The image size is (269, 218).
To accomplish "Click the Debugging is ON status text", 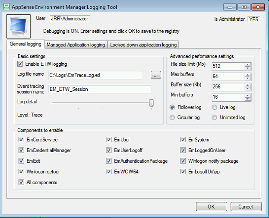I will tap(111, 31).
